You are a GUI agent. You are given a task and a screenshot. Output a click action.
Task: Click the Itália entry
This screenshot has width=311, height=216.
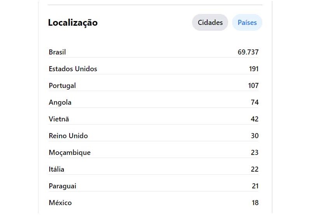(x=154, y=169)
